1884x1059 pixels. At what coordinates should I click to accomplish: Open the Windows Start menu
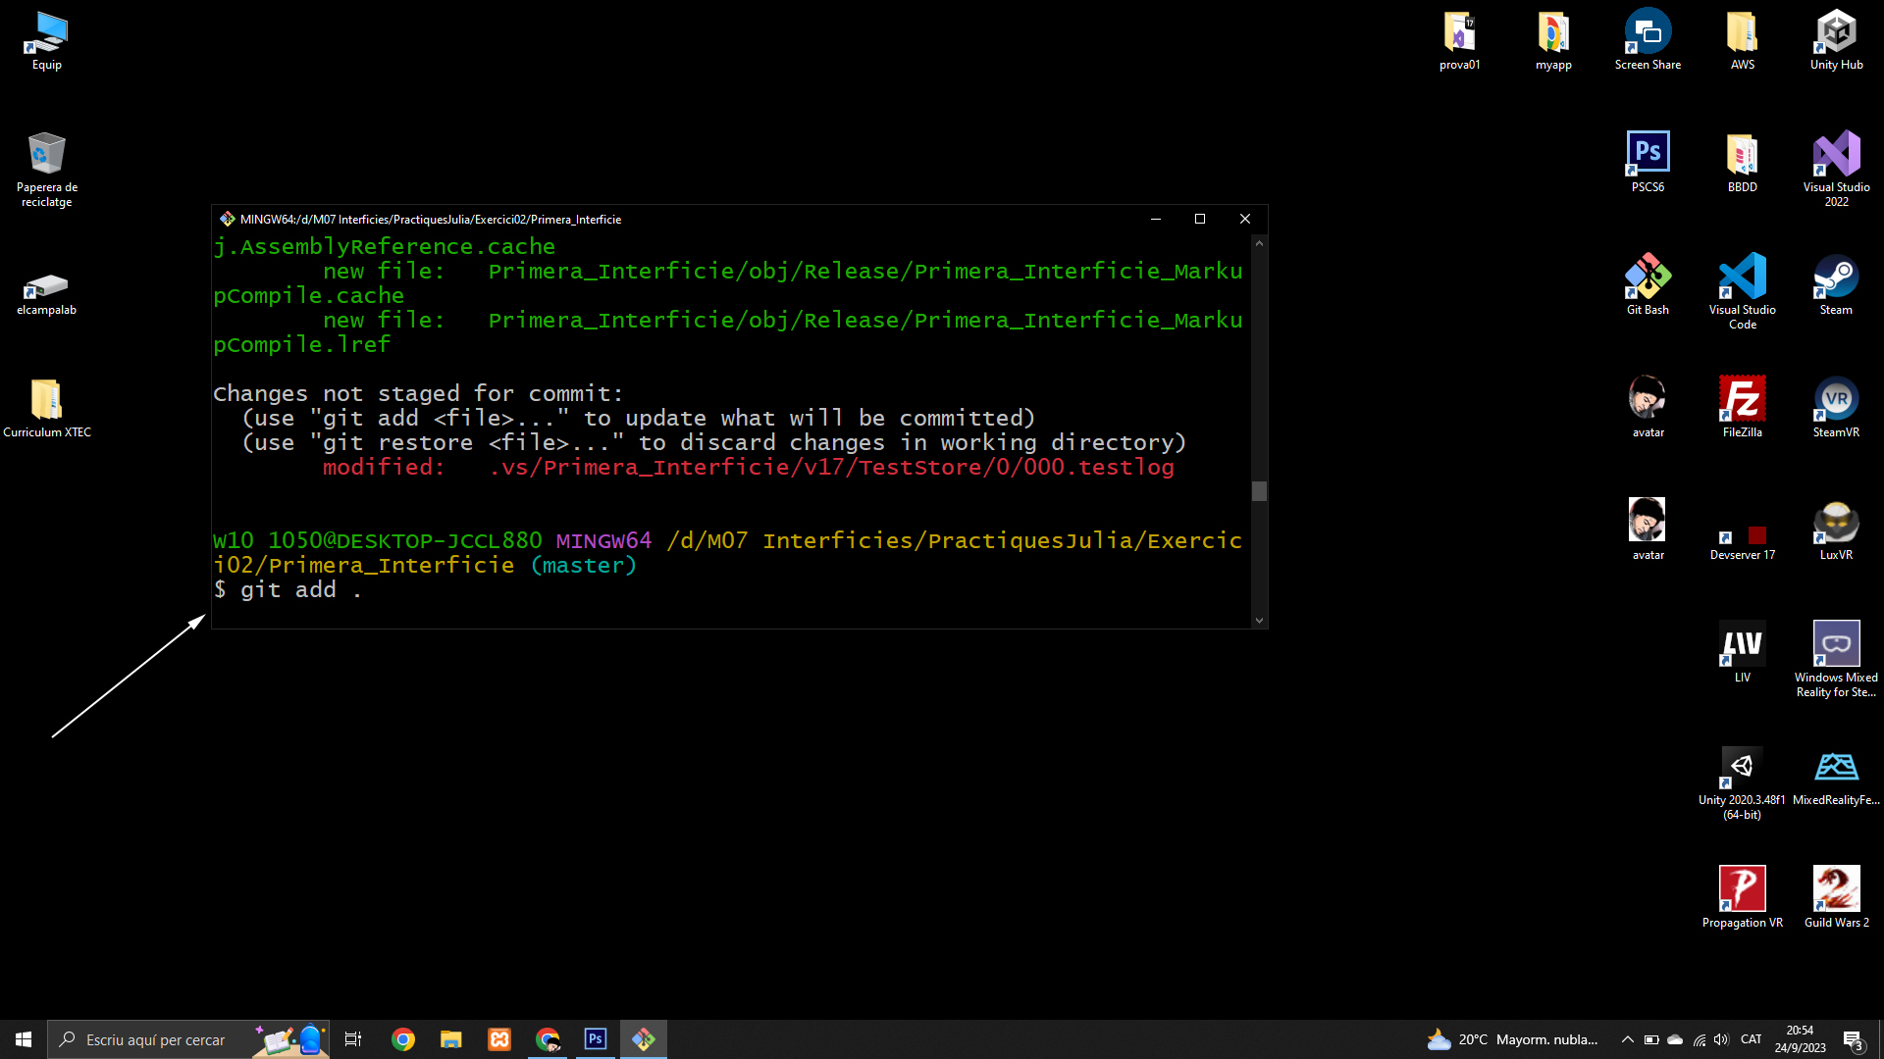pos(24,1039)
